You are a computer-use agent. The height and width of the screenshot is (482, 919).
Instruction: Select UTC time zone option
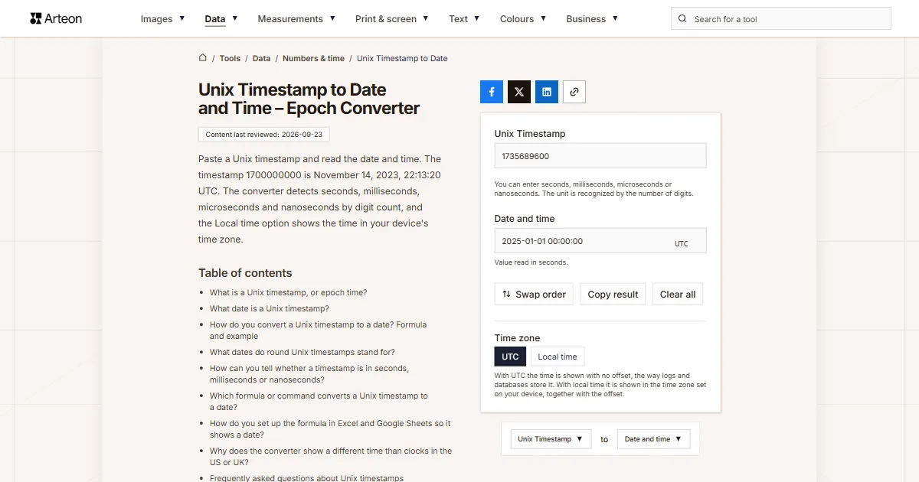click(510, 357)
